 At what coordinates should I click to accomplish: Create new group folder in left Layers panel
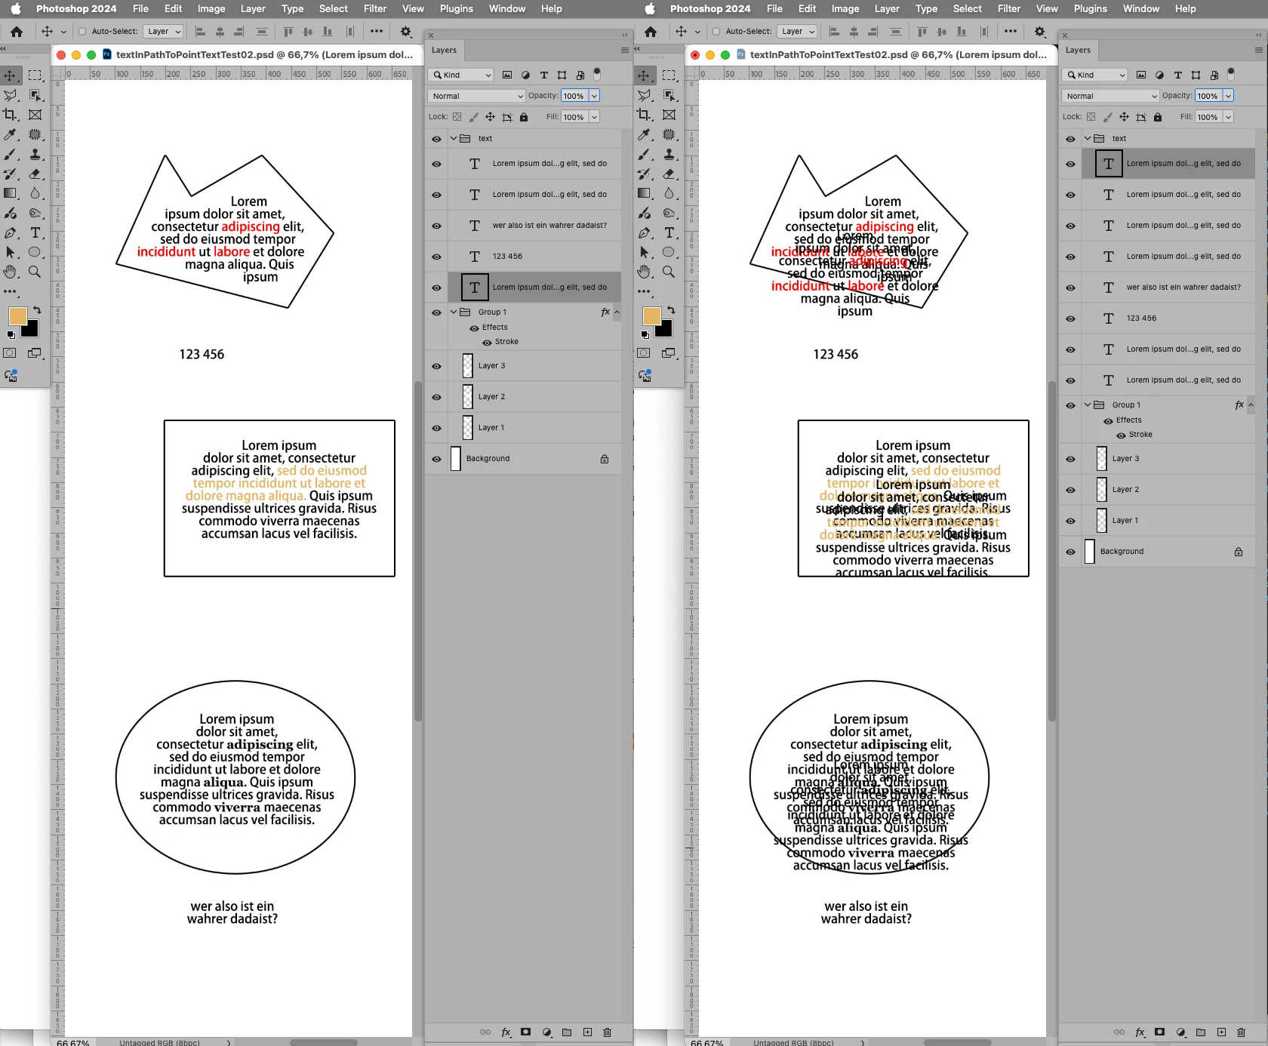coord(567,1032)
